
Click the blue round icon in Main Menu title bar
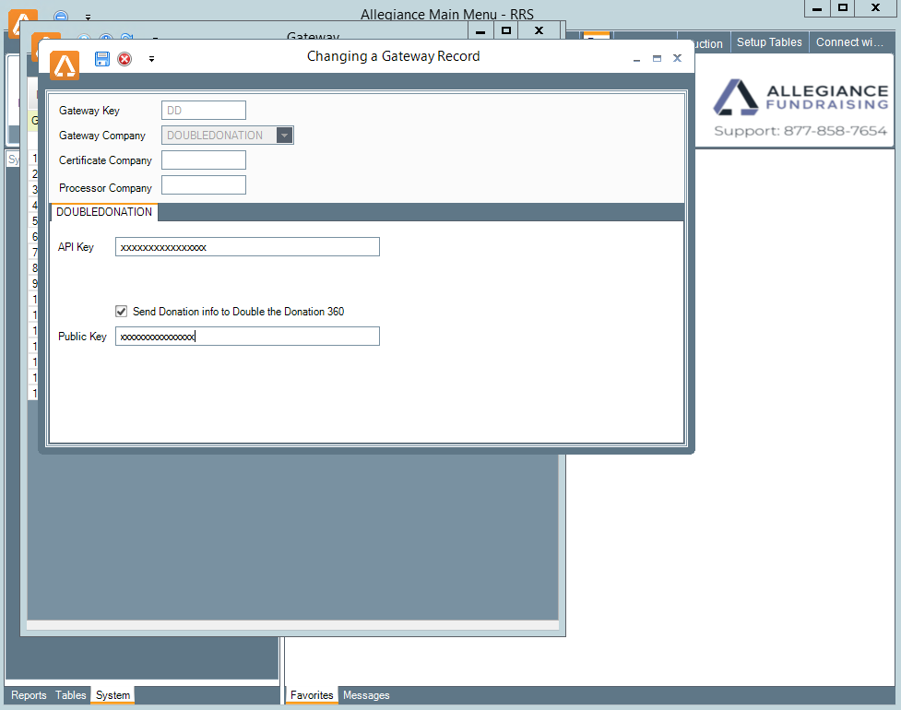[61, 16]
